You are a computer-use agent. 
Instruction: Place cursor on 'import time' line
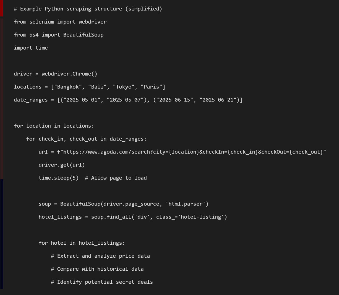(x=31, y=48)
